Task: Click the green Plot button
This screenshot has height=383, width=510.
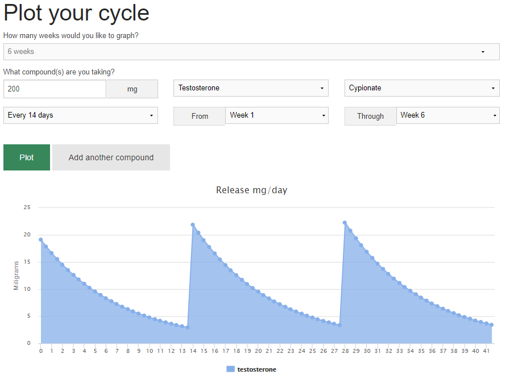Action: (x=27, y=157)
